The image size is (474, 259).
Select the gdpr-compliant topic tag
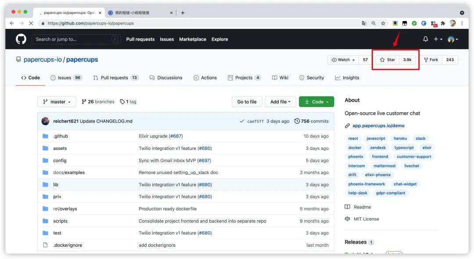point(391,193)
